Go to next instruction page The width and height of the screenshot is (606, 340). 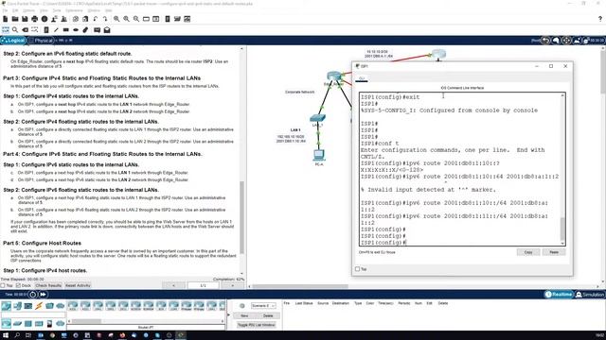[x=232, y=285]
